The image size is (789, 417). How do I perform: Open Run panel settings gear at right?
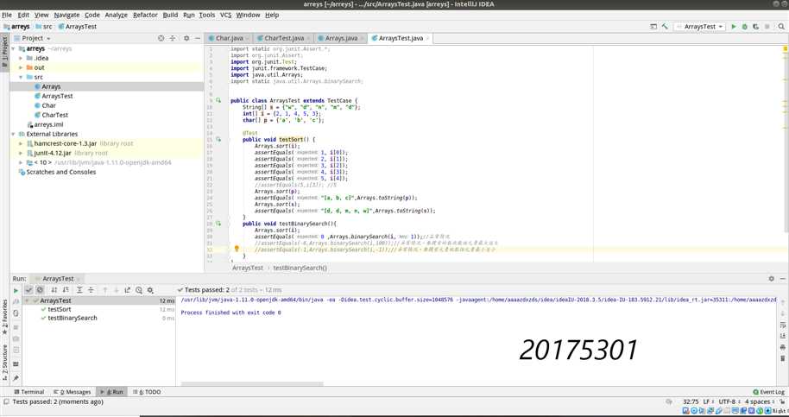[x=772, y=279]
